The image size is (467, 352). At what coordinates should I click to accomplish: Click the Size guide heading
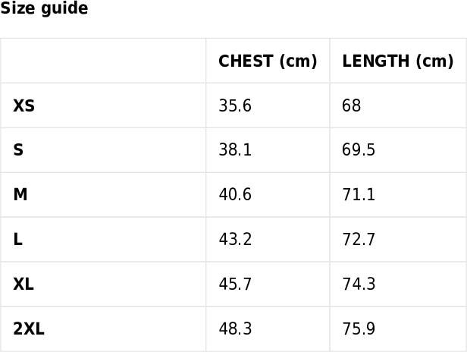[44, 8]
